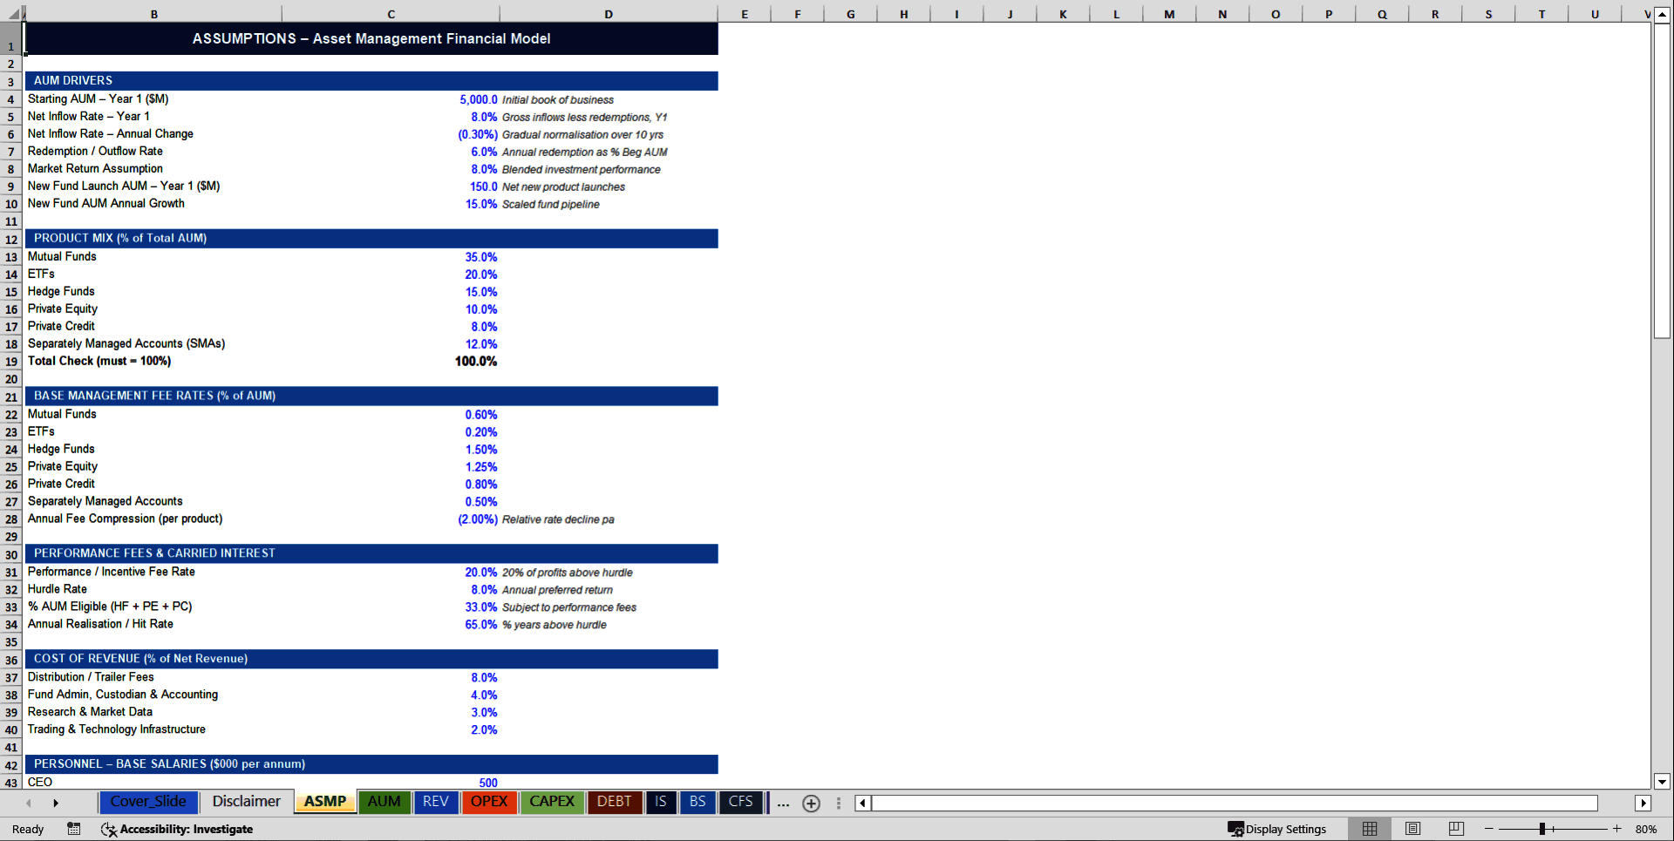
Task: Select the Disclaimer sheet tab
Action: pos(246,802)
